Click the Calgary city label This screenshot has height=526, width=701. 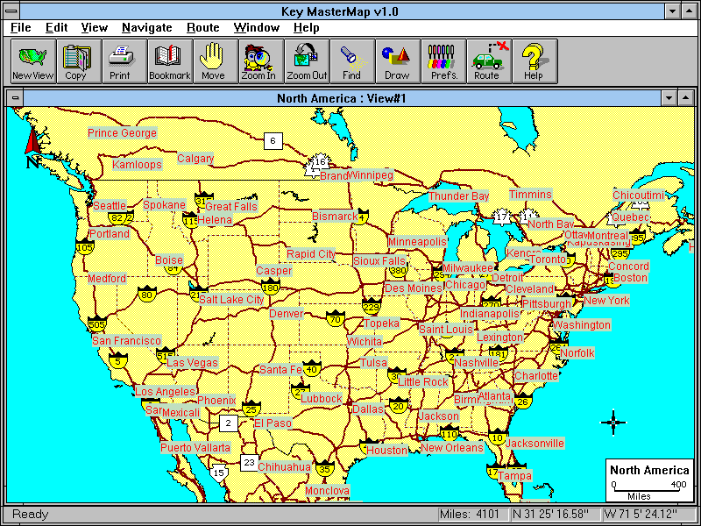click(195, 159)
